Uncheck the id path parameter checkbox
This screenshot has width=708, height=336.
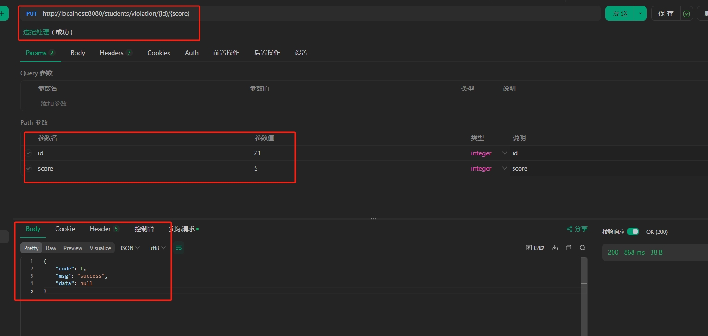29,153
